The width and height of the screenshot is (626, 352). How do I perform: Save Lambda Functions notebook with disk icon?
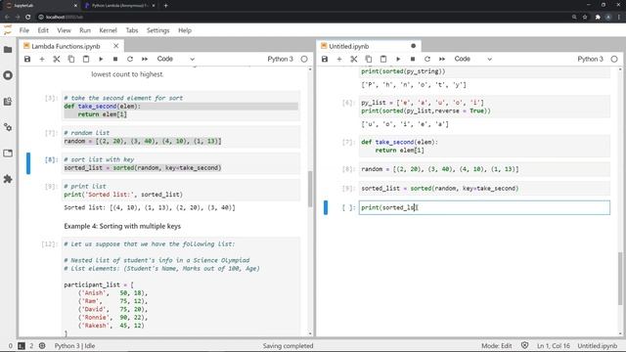tap(27, 59)
